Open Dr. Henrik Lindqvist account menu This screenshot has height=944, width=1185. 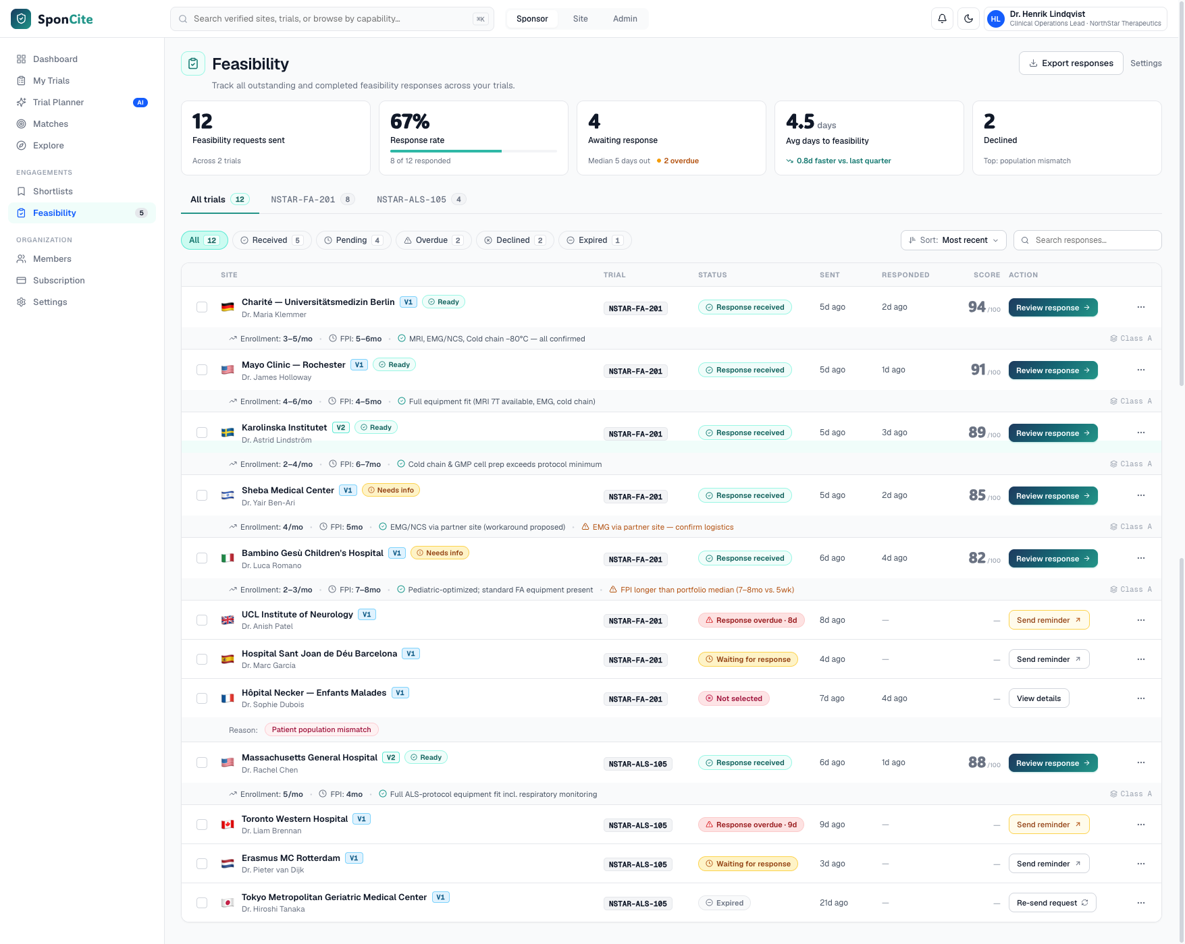pyautogui.click(x=1076, y=19)
